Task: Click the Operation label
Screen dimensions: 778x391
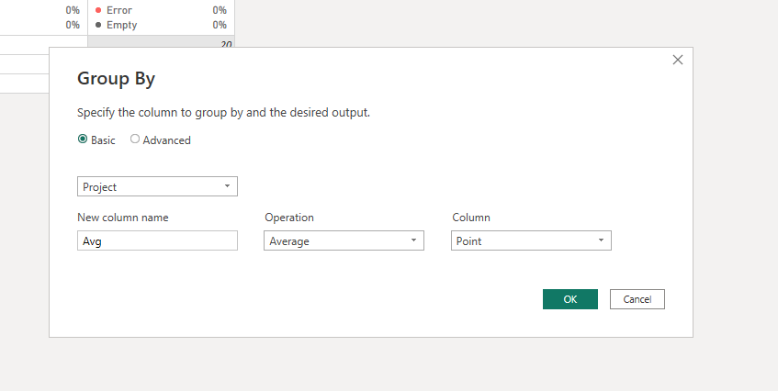Action: 289,218
